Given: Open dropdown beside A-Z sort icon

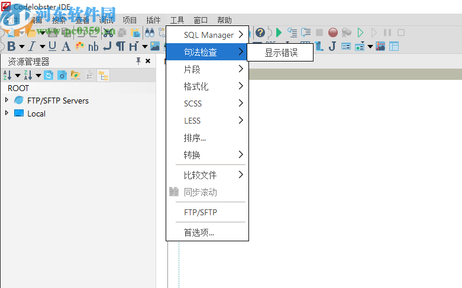Looking at the screenshot, I should click(18, 76).
